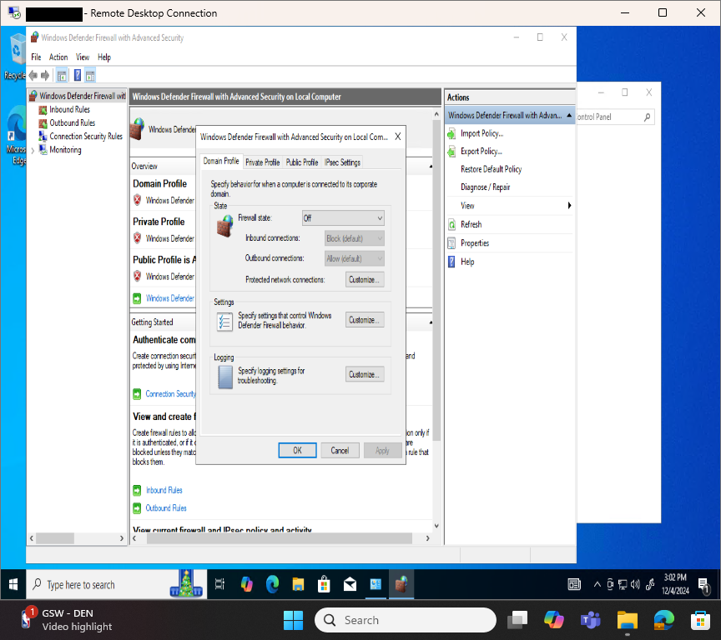The width and height of the screenshot is (721, 640).
Task: Click the blue Help toolbar icon
Action: (x=78, y=76)
